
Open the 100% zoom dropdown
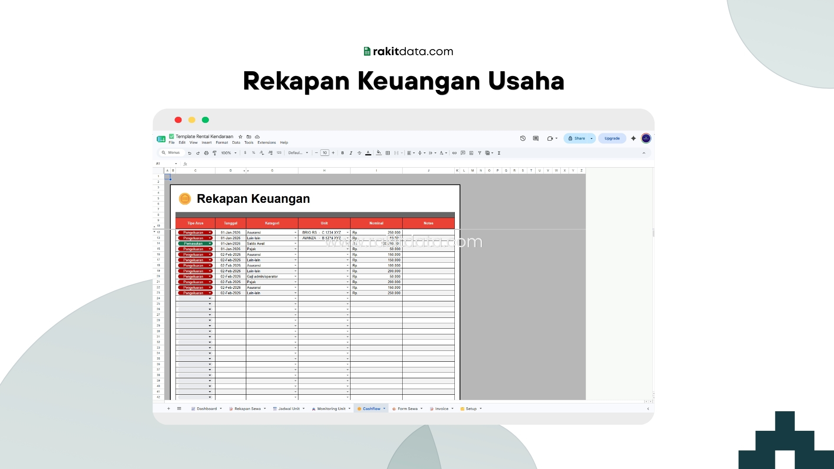[x=228, y=153]
